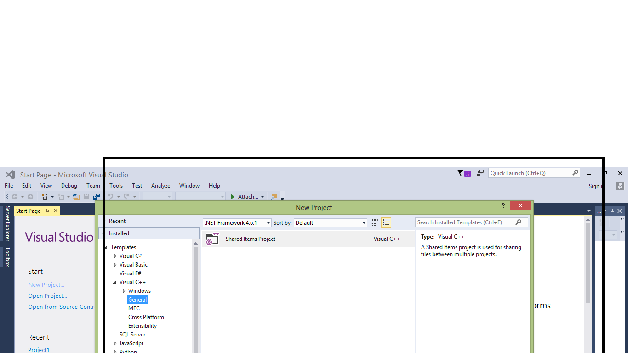Click the account picture icon
Viewport: 628px width, 353px height.
pos(620,186)
